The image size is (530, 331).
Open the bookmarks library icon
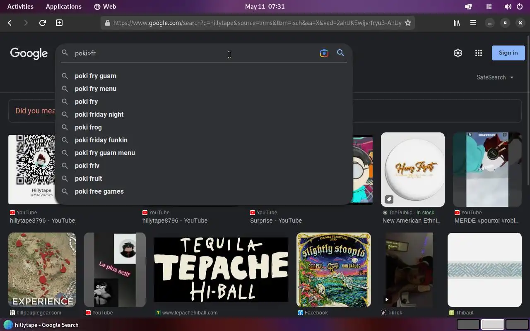click(x=457, y=23)
